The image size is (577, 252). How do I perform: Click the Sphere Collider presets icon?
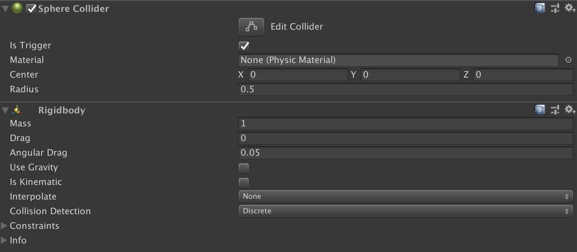click(x=555, y=7)
